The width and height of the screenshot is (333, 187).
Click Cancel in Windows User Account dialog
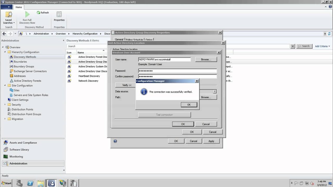pos(206,124)
